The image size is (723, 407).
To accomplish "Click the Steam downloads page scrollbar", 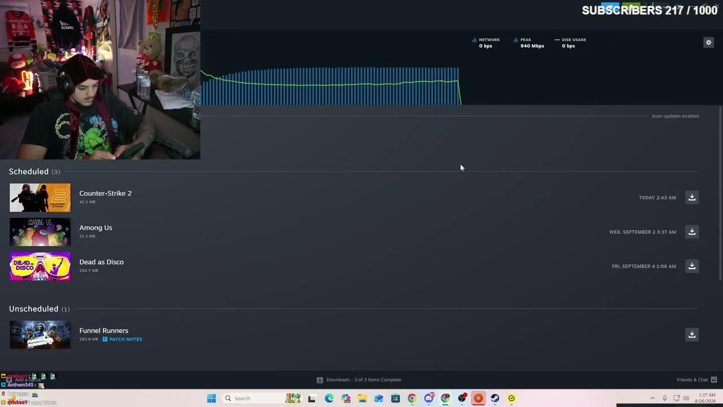I will (720, 192).
